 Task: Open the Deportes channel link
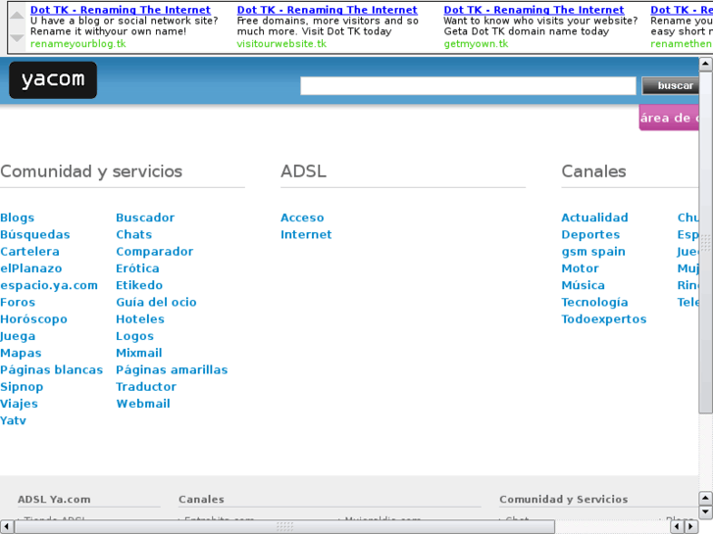[590, 234]
